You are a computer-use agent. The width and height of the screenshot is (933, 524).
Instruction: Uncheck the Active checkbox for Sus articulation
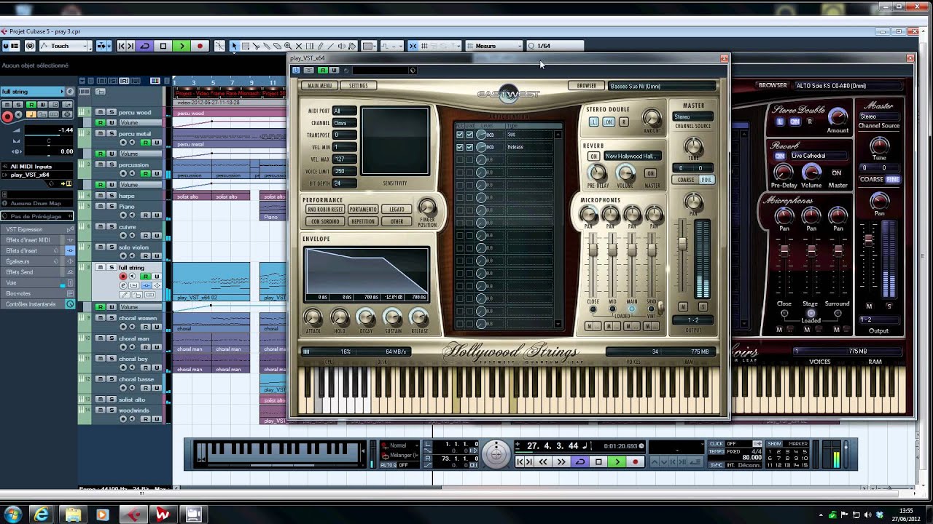460,135
